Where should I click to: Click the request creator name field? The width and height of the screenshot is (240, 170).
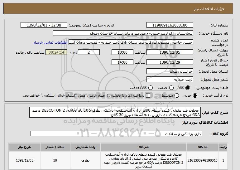click(x=131, y=42)
